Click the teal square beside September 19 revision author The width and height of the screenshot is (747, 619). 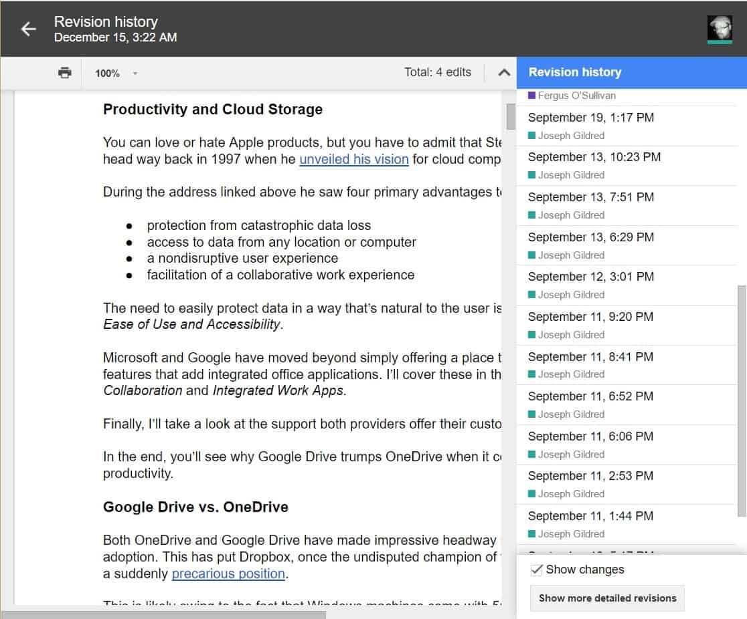(x=531, y=136)
